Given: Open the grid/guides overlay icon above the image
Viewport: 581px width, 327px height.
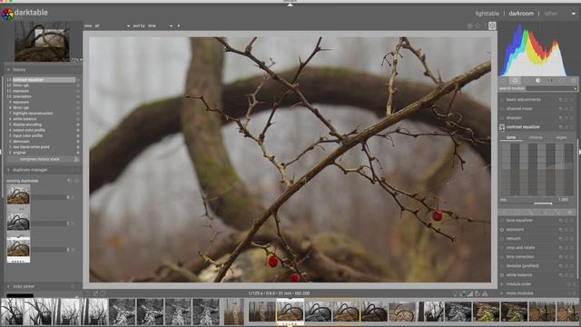Looking at the screenshot, I should pos(470,25).
